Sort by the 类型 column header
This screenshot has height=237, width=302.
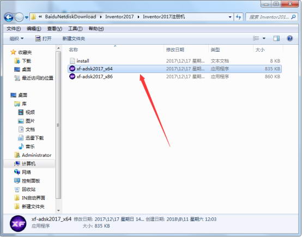point(215,50)
